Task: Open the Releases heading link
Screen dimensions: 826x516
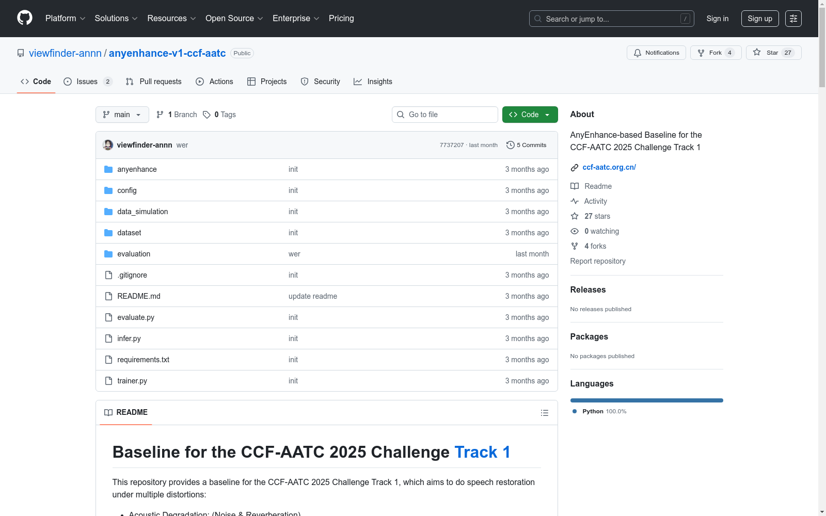Action: point(588,289)
